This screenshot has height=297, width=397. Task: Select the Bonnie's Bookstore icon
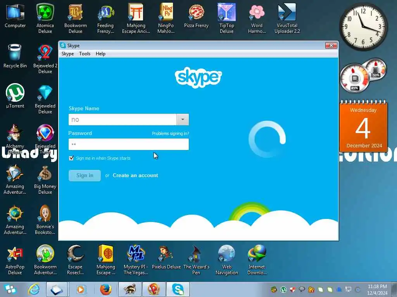coord(45,220)
